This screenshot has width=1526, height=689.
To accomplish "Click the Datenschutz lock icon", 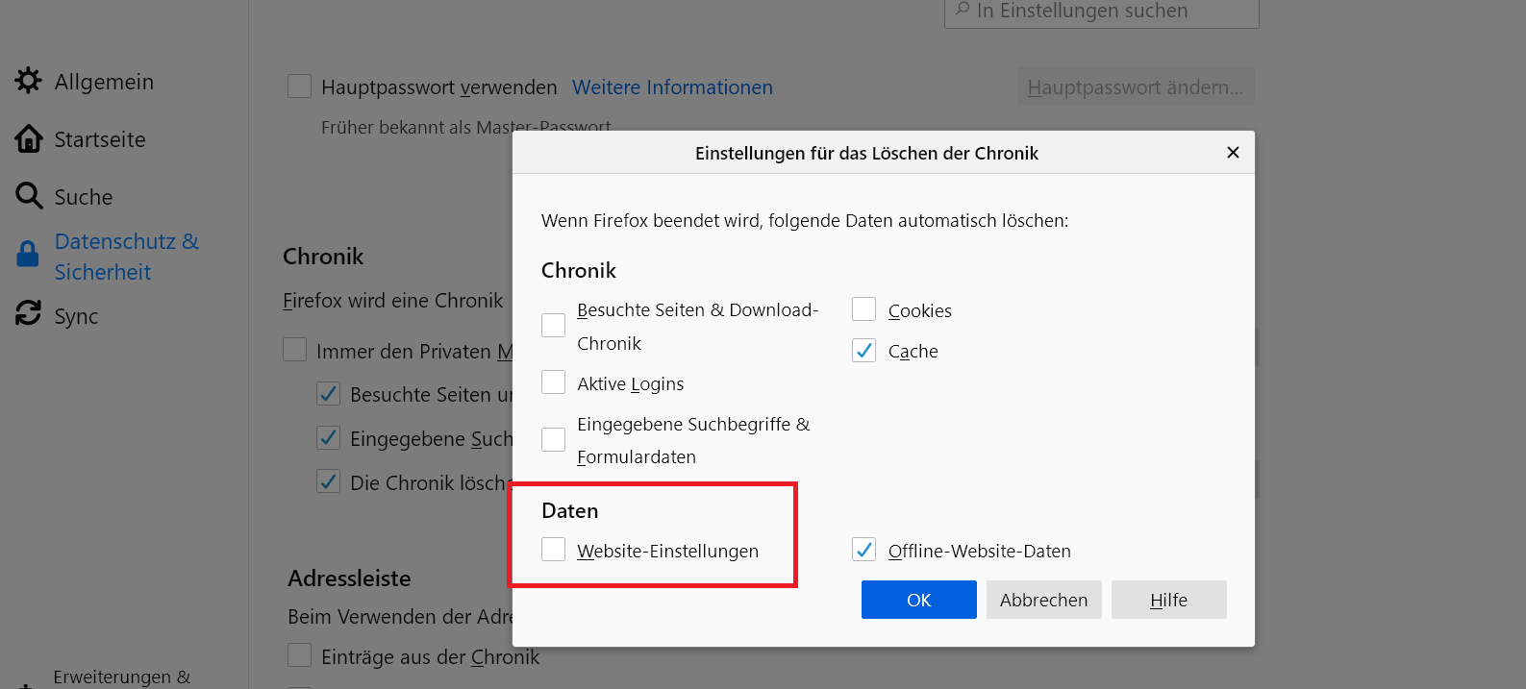I will click(x=28, y=255).
